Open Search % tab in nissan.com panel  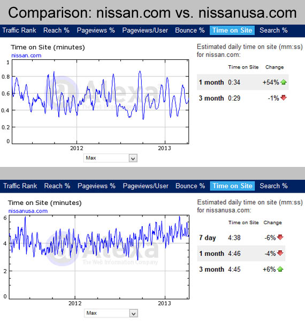coord(273,30)
